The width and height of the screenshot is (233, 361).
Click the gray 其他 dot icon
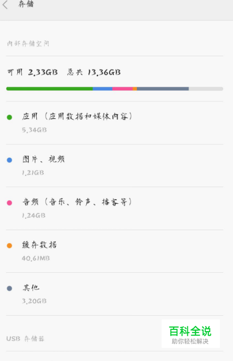point(9,288)
